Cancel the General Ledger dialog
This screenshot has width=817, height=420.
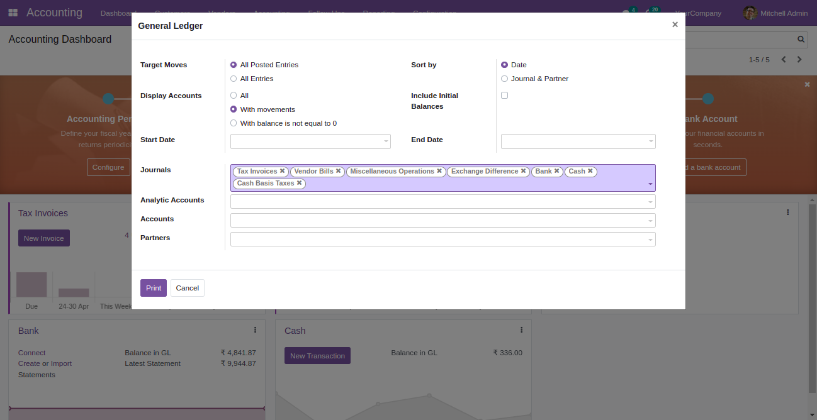coord(187,288)
